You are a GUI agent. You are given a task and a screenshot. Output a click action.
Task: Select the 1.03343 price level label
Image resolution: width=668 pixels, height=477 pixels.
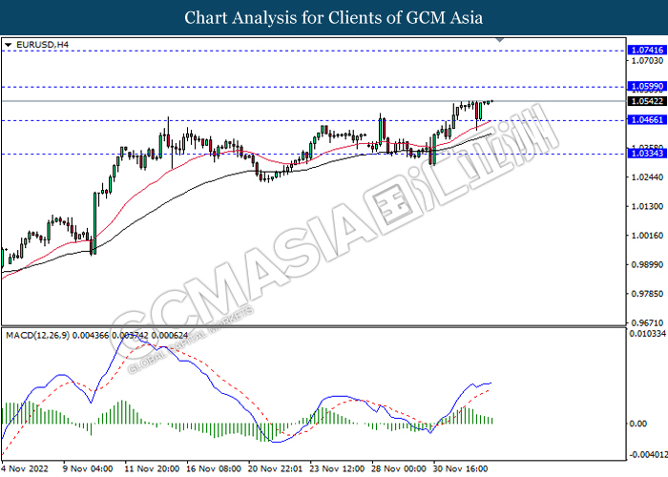pyautogui.click(x=647, y=153)
